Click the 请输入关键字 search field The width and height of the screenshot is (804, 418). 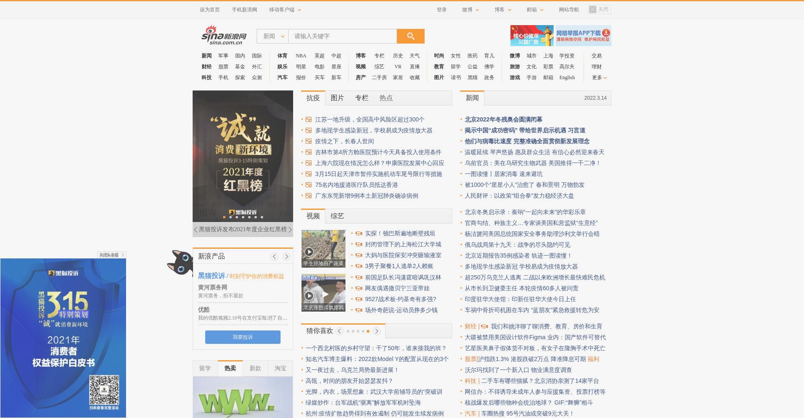pos(343,36)
